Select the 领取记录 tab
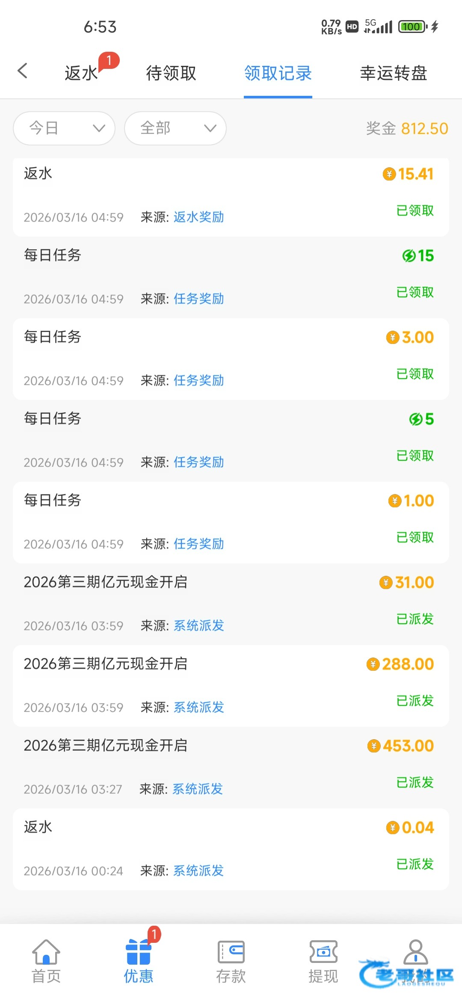Image resolution: width=462 pixels, height=1001 pixels. click(278, 73)
